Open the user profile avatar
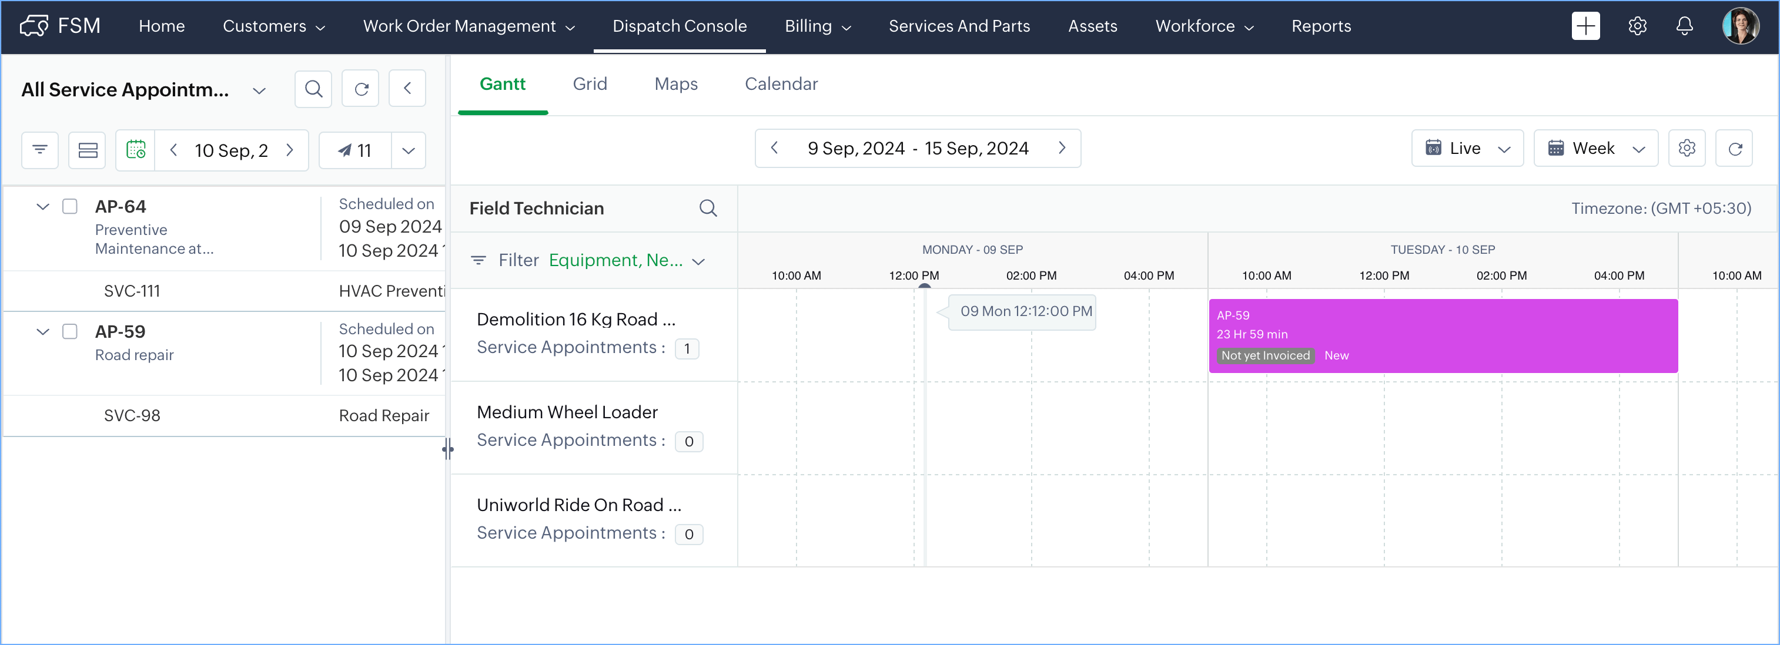The image size is (1780, 645). coord(1740,26)
